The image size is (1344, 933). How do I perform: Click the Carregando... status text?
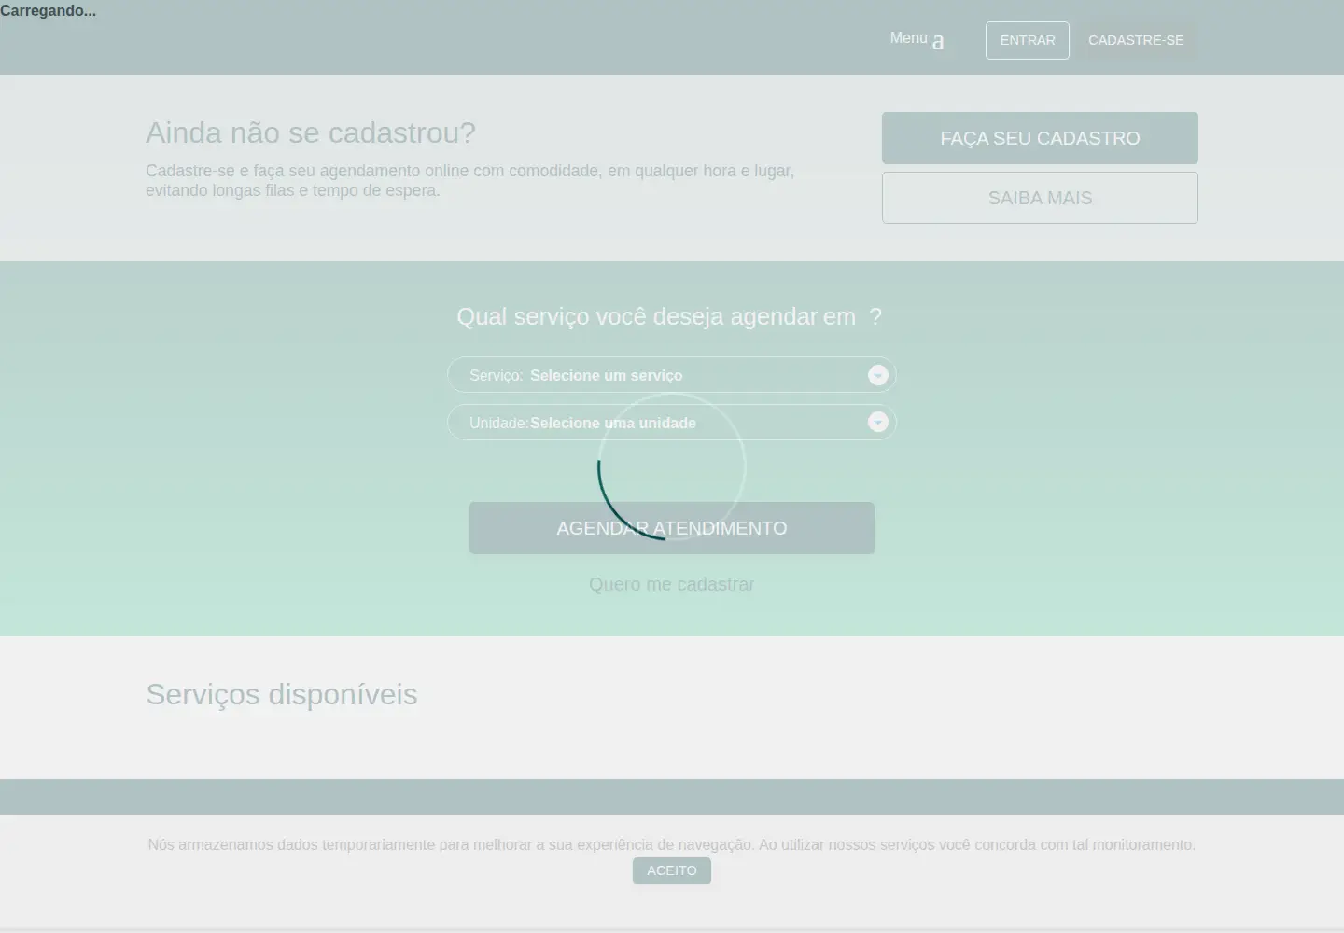49,11
